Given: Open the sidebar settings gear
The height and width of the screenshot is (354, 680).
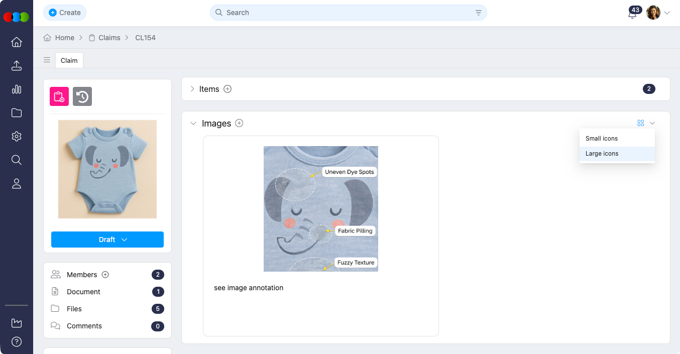Looking at the screenshot, I should click(17, 137).
